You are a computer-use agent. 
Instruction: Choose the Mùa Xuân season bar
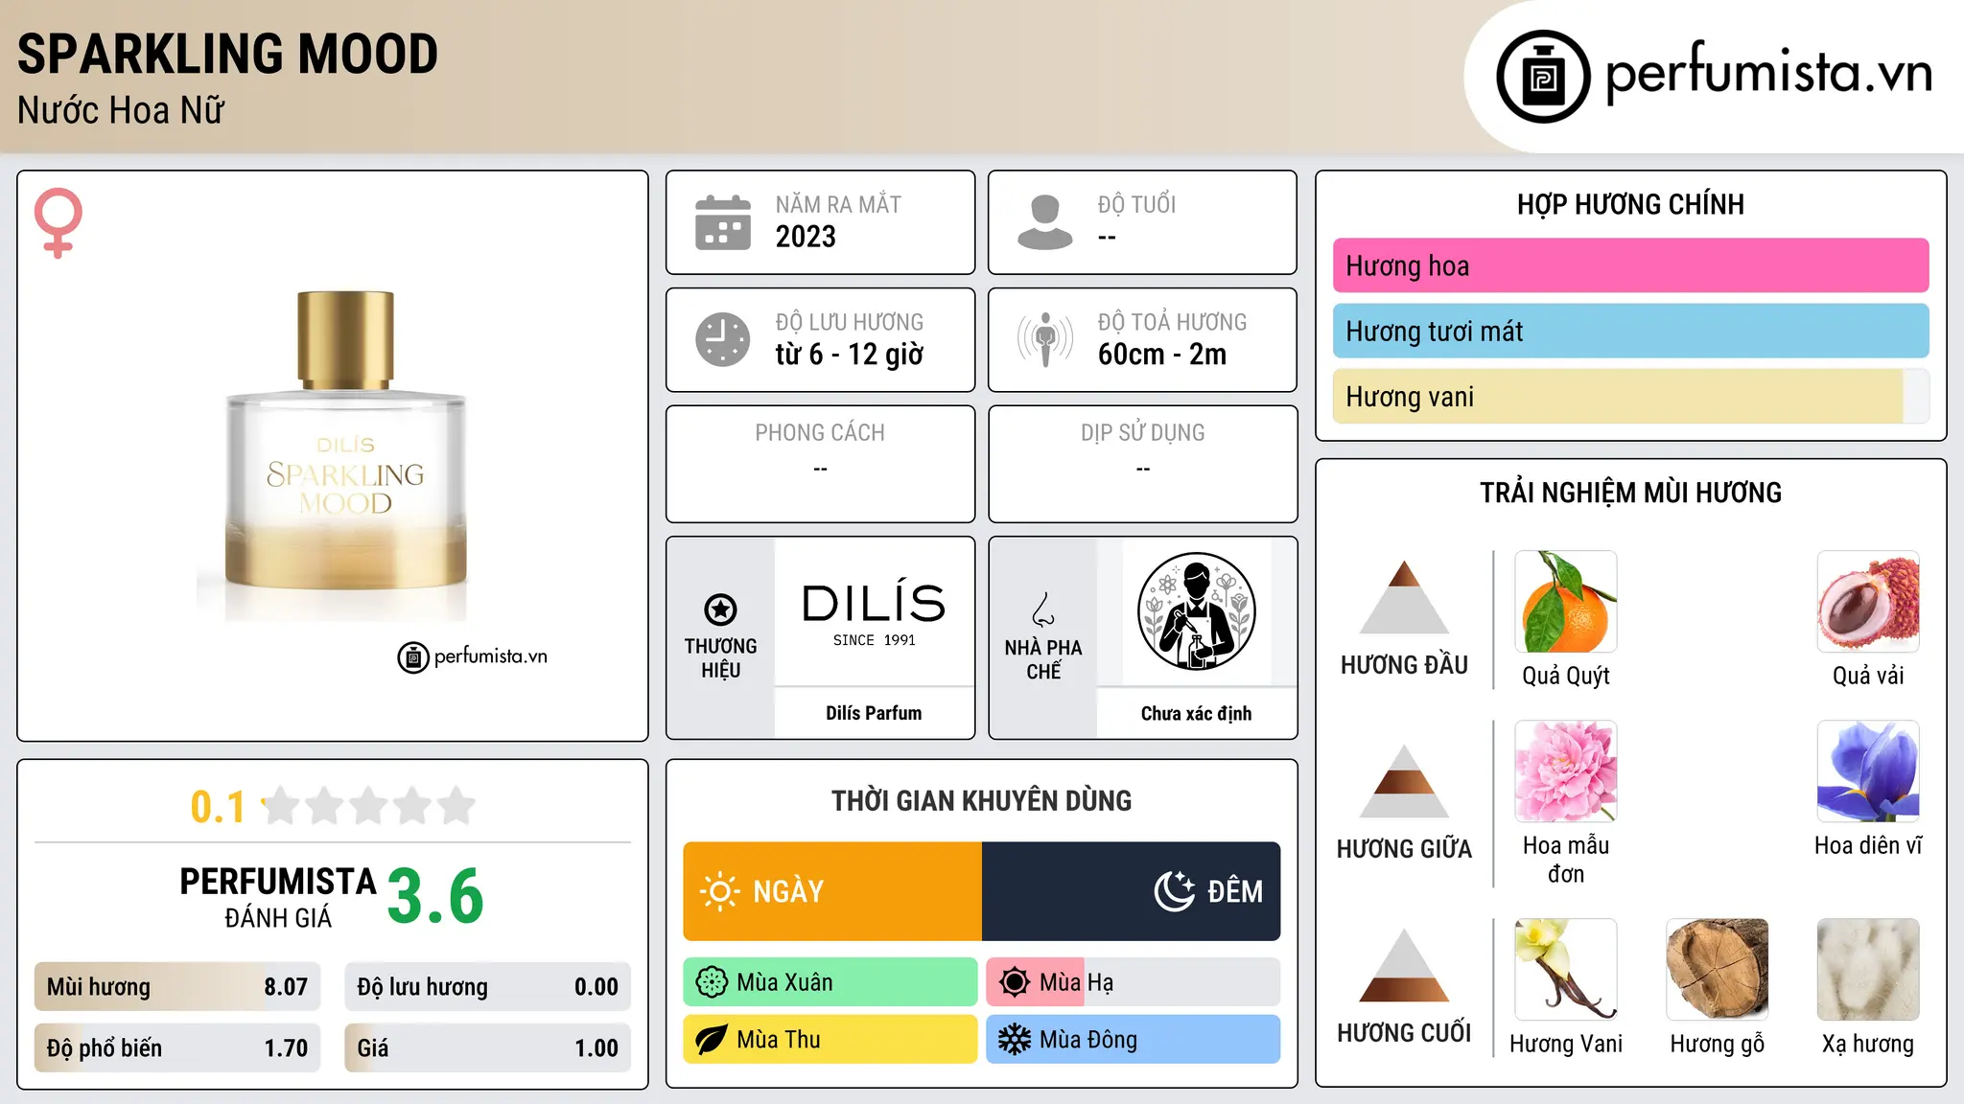830,982
